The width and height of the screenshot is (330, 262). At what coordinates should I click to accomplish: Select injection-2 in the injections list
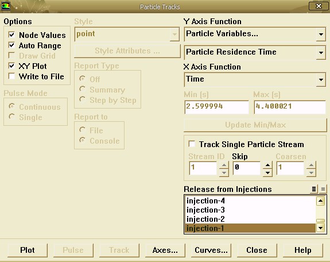[x=250, y=219]
